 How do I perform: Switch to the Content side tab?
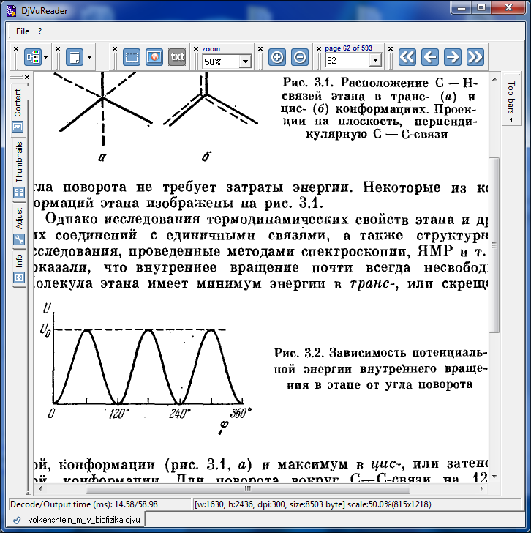18,110
